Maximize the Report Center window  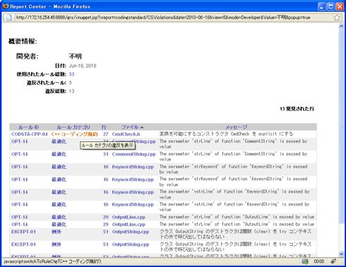point(330,6)
